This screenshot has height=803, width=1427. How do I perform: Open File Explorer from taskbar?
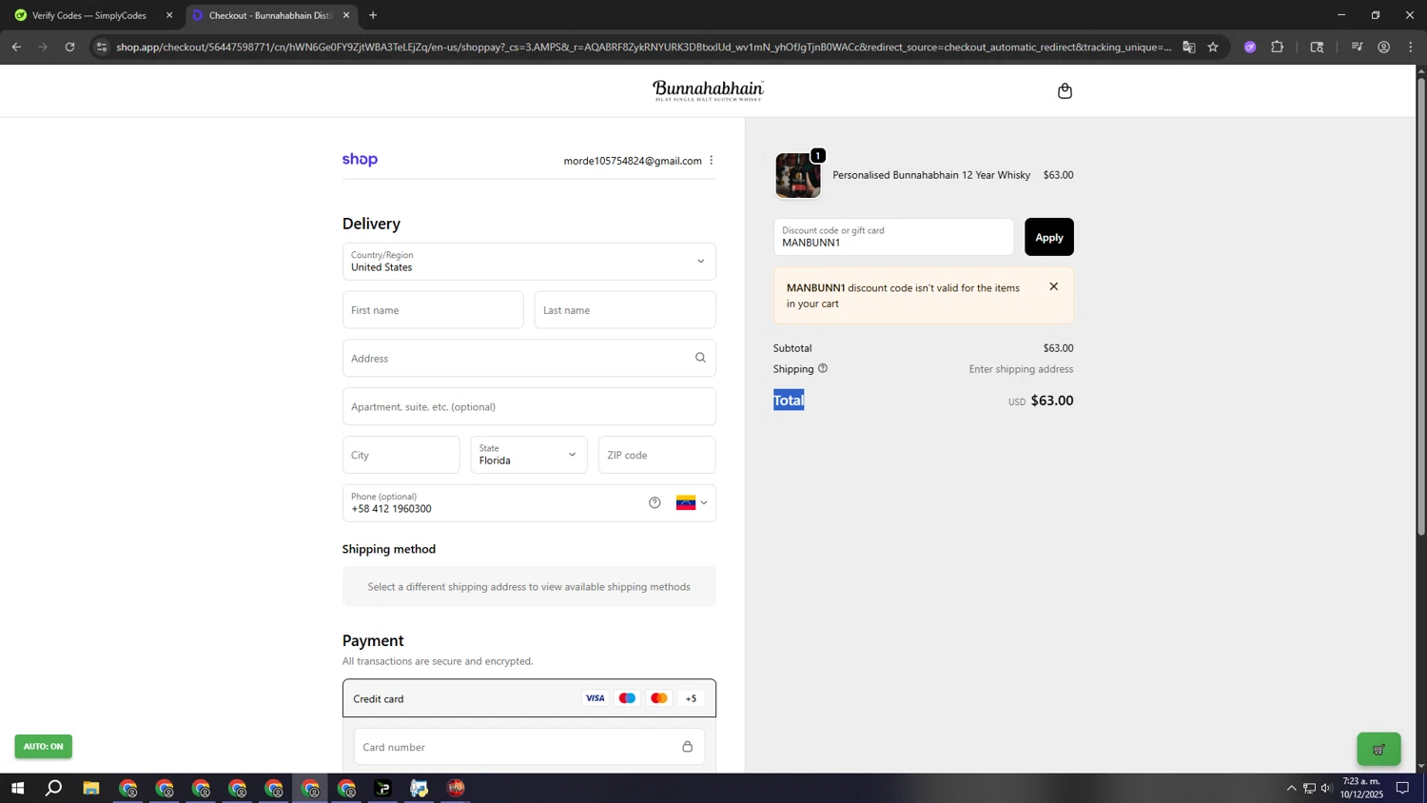pyautogui.click(x=91, y=788)
